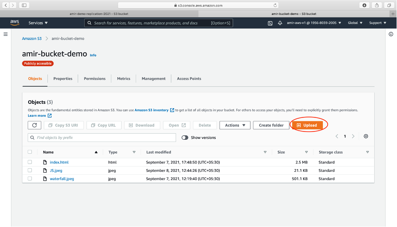Switch to the Access Points tab

(x=189, y=78)
